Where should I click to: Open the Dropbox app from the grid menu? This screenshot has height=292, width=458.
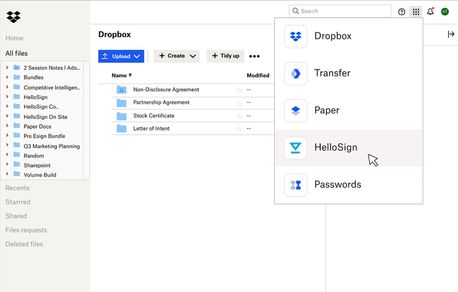[333, 36]
